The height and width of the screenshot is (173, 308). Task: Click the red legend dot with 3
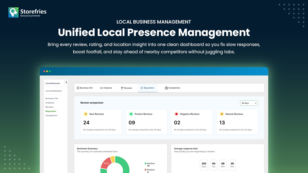(x=146, y=170)
